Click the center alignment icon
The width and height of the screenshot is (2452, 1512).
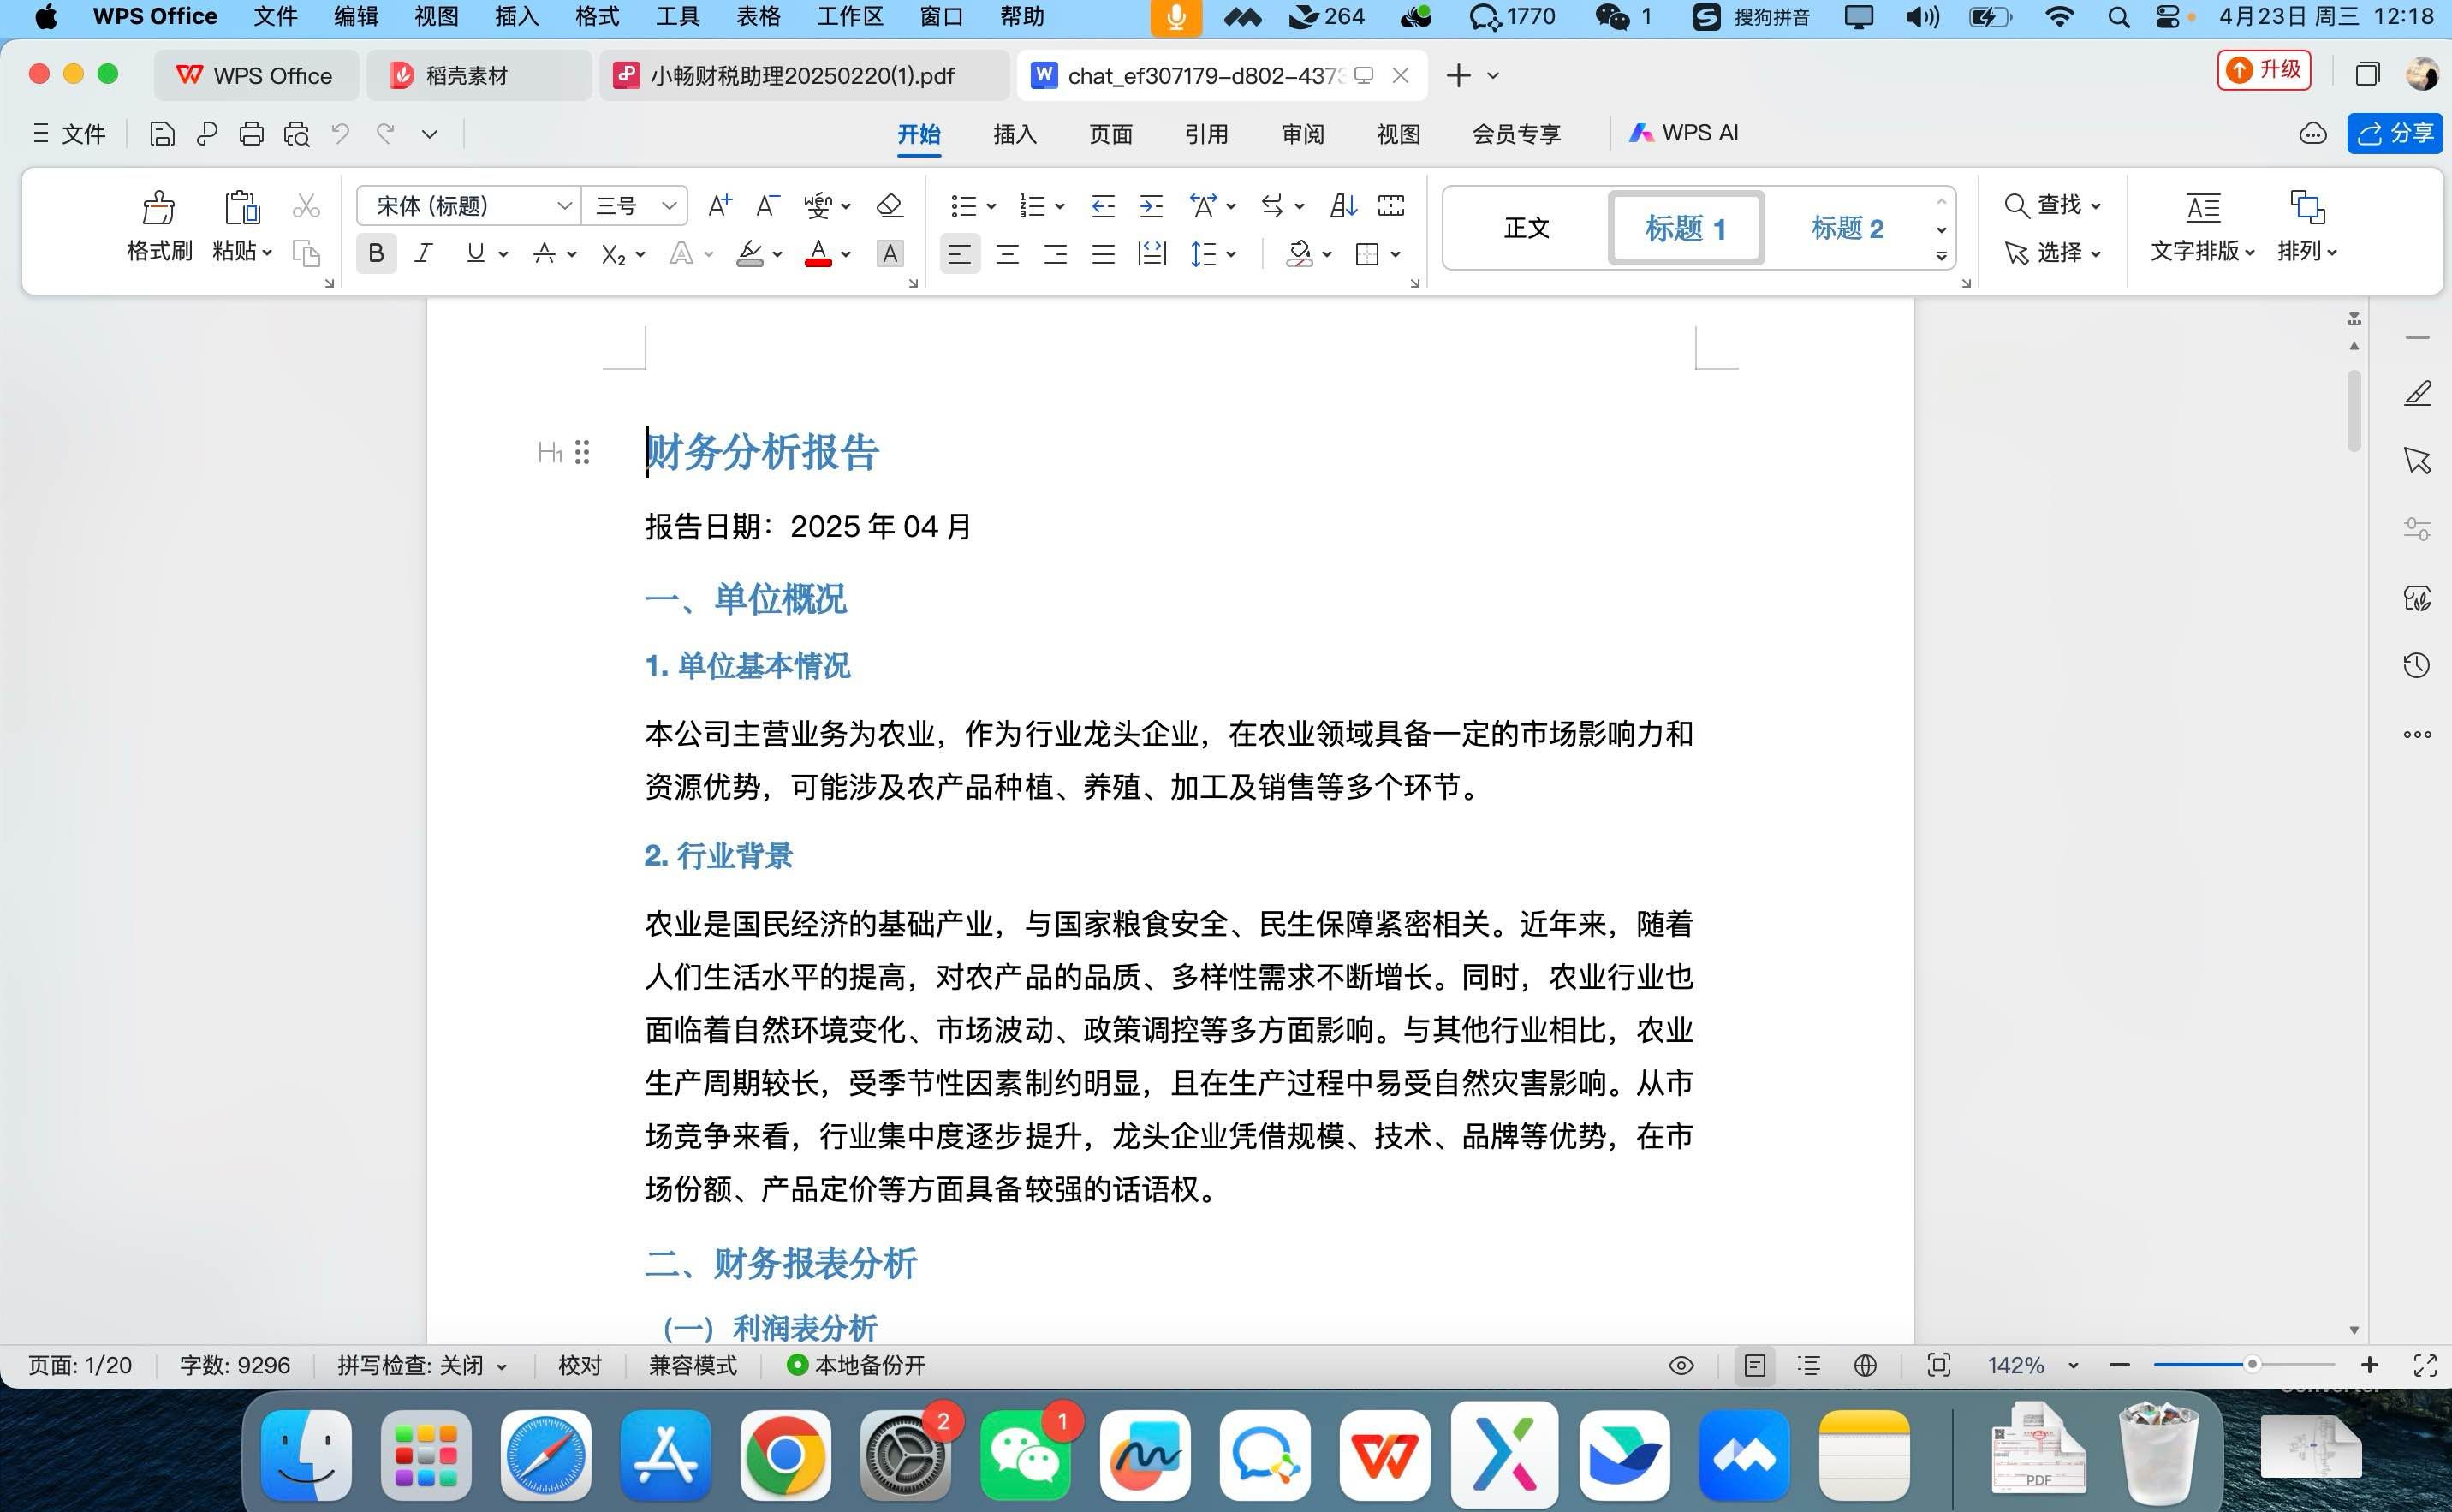click(x=1007, y=254)
